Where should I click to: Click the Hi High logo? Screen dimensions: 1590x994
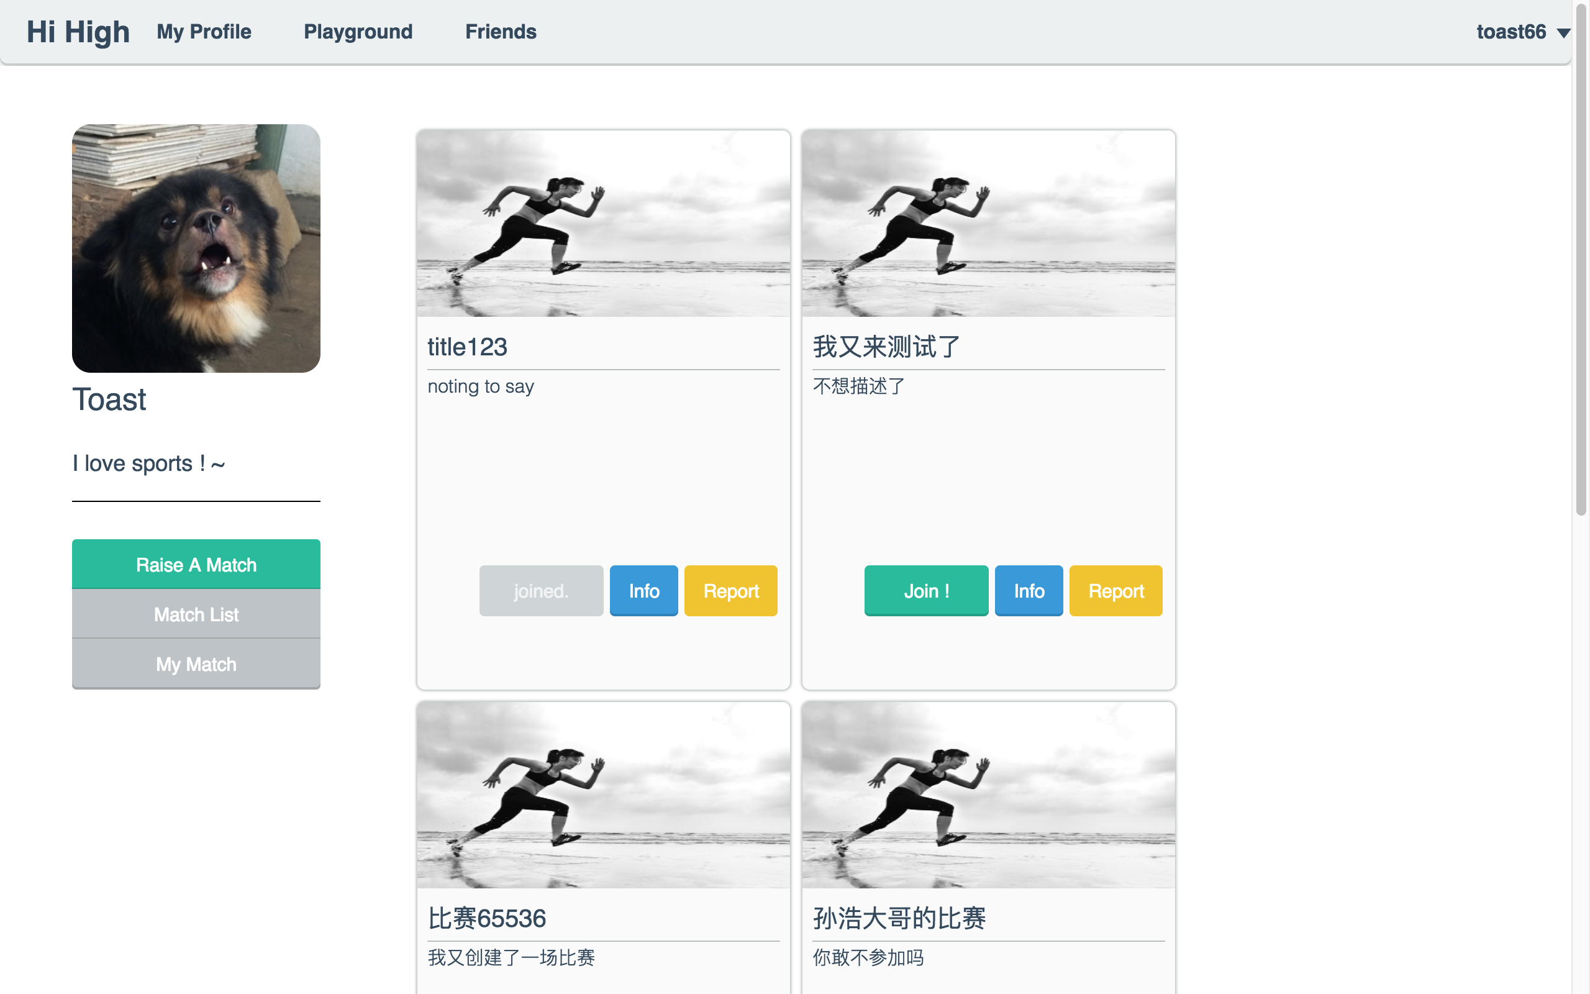click(78, 32)
